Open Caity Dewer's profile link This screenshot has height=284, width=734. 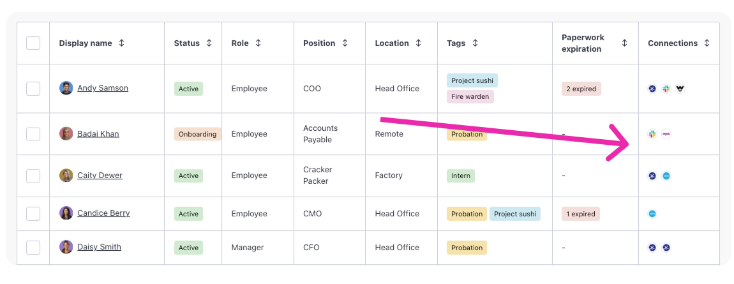pyautogui.click(x=100, y=176)
